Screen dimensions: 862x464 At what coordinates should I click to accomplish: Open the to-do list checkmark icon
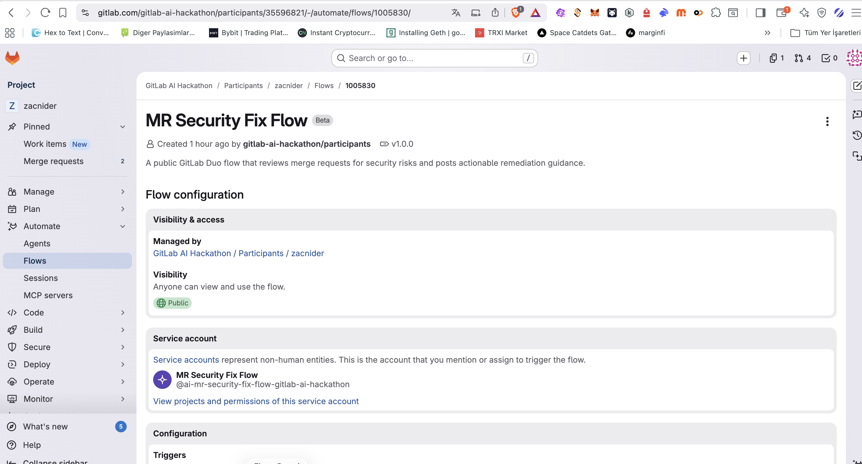point(829,58)
